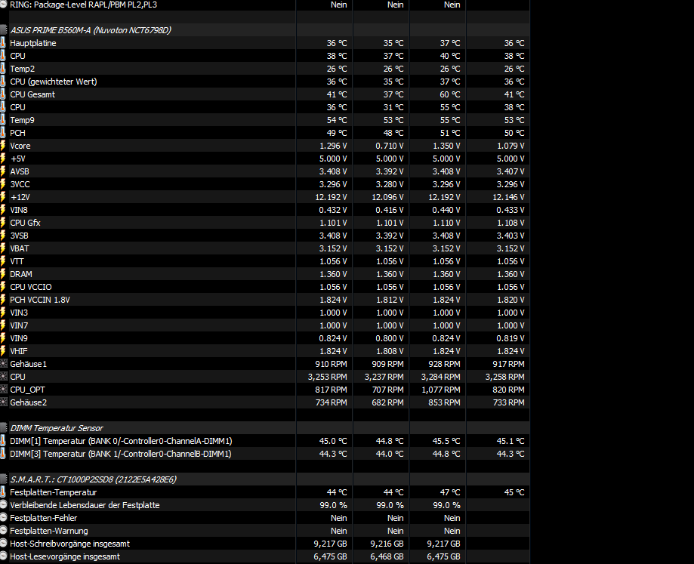Image resolution: width=694 pixels, height=564 pixels.
Task: Click thermometer icon next to CPU (gewichteter Wert)
Action: 3,82
